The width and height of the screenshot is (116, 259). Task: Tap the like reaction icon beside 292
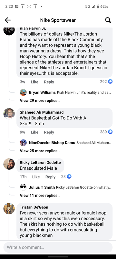point(110,82)
